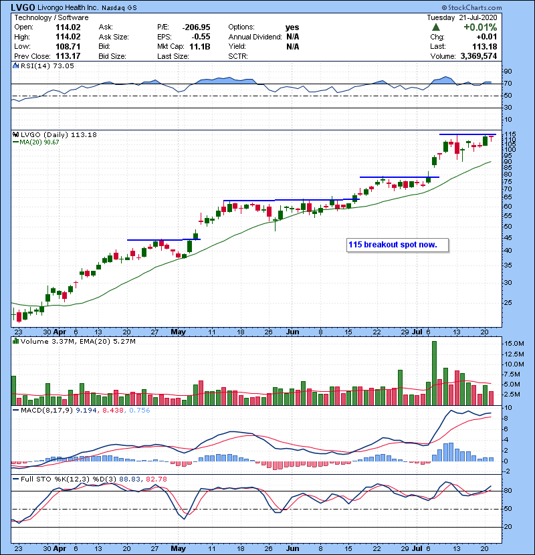Screen dimensions: 535x555
Task: Select the Technology / Software sector text
Action: (x=51, y=17)
